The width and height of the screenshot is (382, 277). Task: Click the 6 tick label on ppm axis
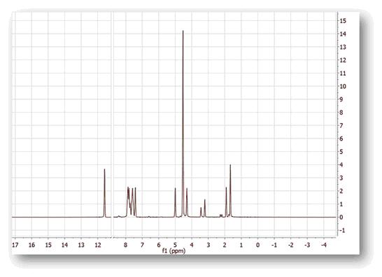[159, 245]
